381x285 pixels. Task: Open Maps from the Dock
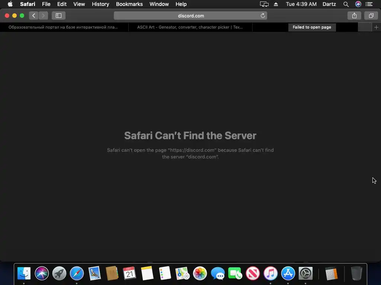182,273
